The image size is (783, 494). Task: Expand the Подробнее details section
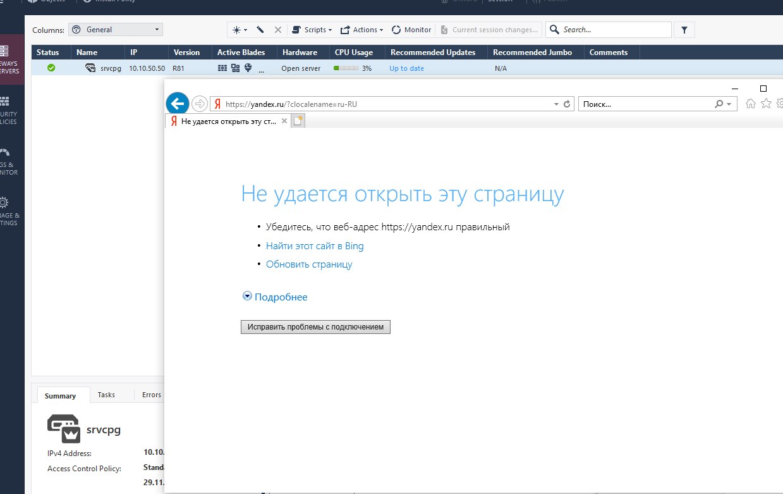click(x=276, y=297)
